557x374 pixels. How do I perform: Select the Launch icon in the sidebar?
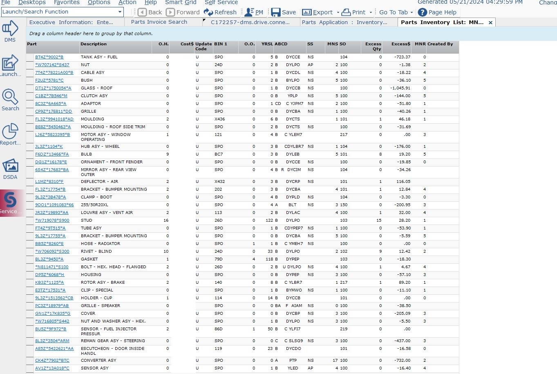[x=10, y=65]
